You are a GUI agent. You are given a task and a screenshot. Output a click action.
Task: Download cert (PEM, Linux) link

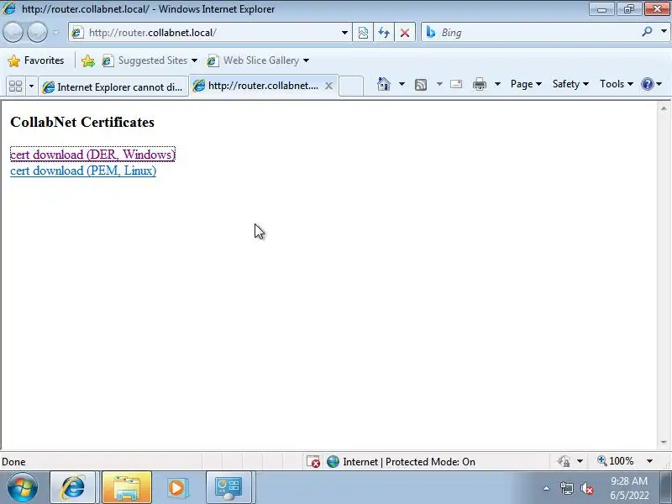pos(83,171)
